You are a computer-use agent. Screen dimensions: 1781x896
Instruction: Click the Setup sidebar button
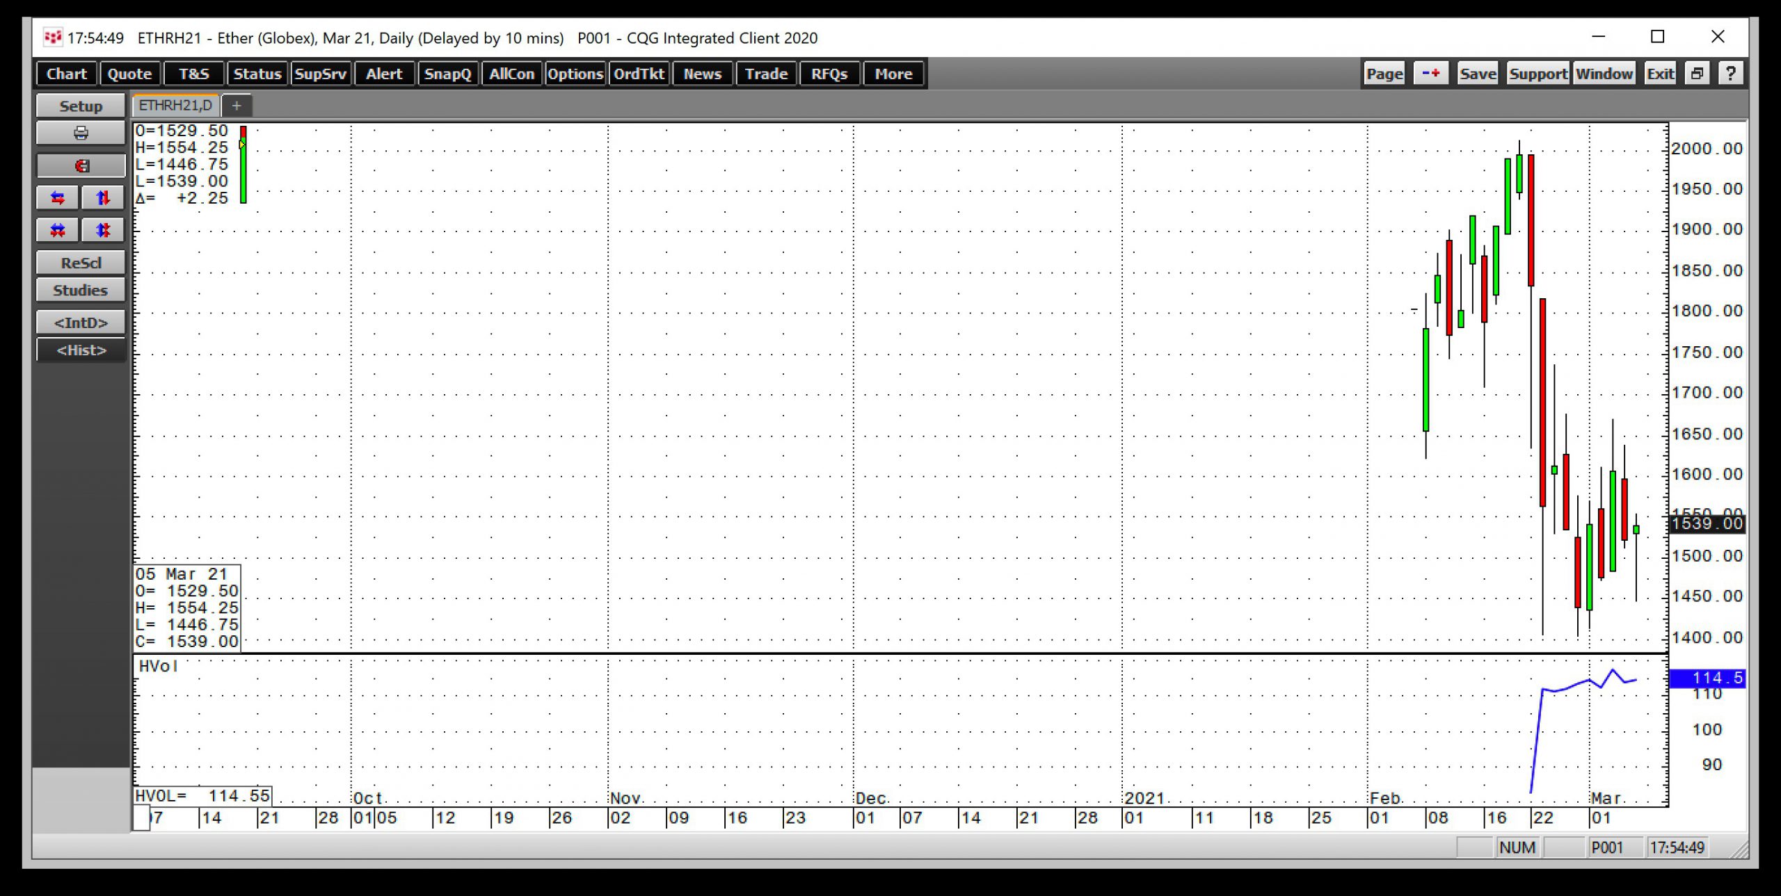tap(81, 106)
